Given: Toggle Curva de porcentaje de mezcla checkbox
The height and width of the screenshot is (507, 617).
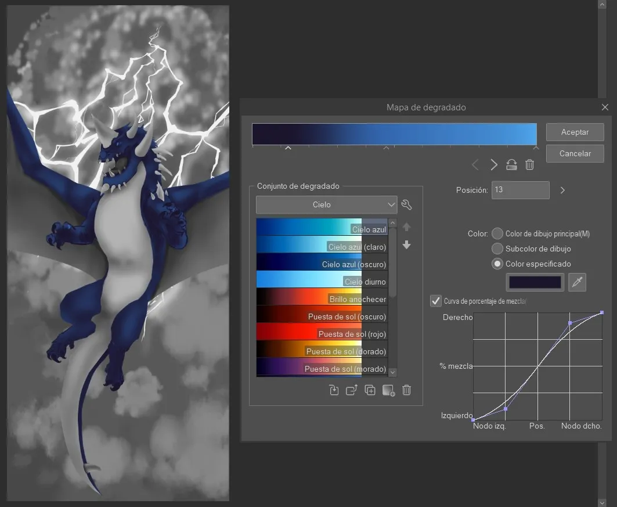Looking at the screenshot, I should coord(435,301).
